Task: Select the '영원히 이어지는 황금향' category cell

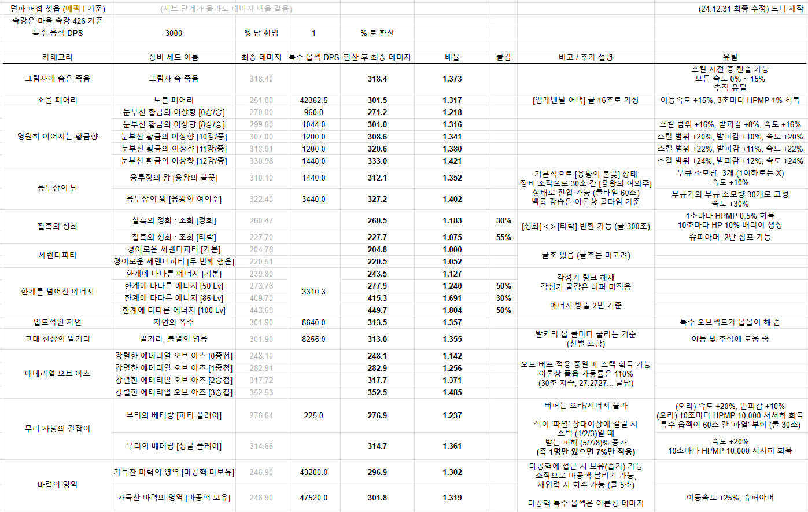Action: point(57,137)
